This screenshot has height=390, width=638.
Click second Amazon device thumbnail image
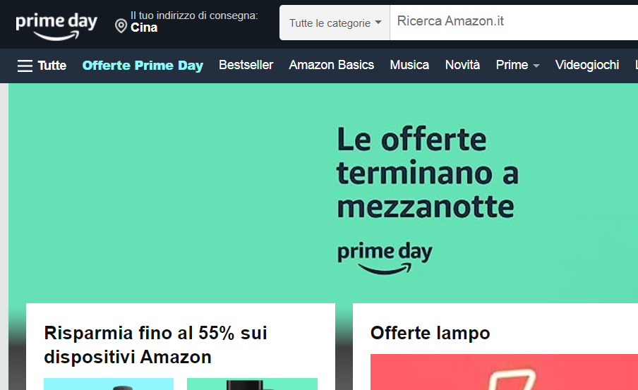pos(252,384)
